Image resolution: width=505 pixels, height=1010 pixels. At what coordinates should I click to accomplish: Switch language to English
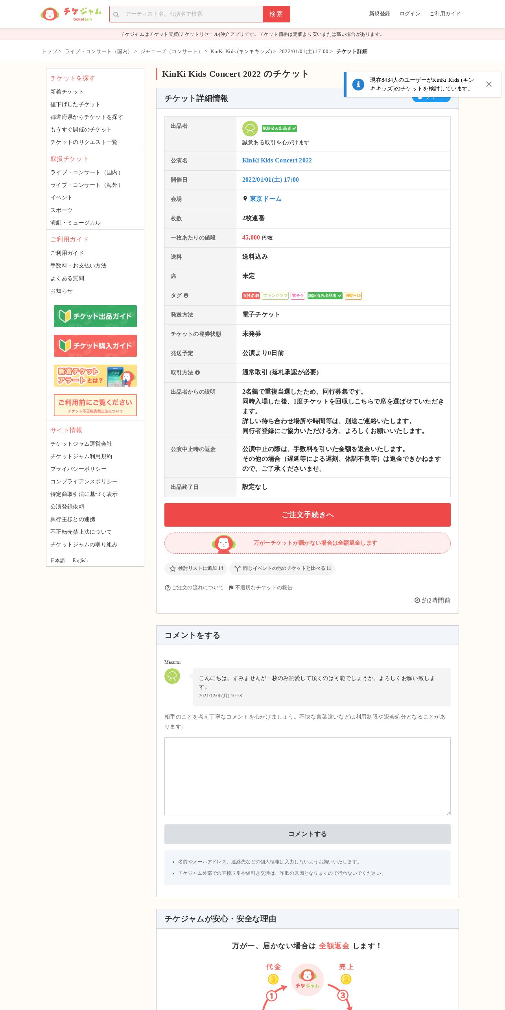(80, 560)
